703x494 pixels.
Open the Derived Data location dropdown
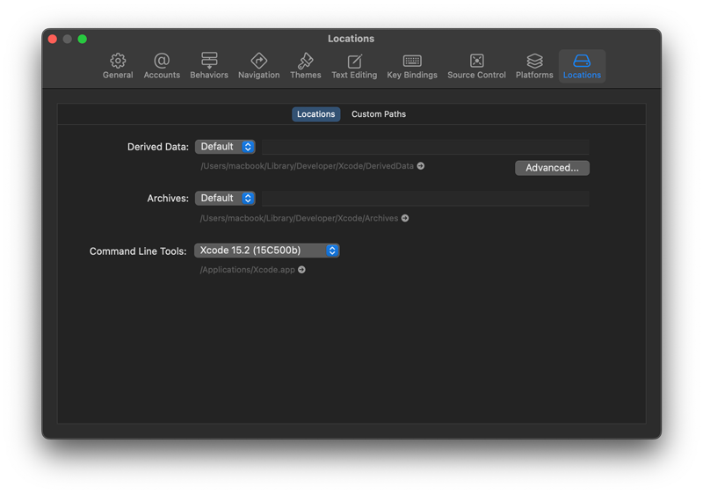[x=225, y=147]
